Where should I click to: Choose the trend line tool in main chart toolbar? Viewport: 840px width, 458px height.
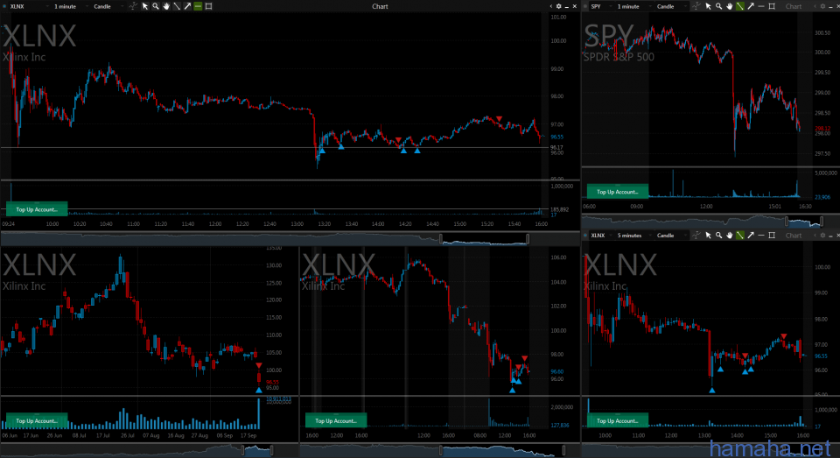176,6
